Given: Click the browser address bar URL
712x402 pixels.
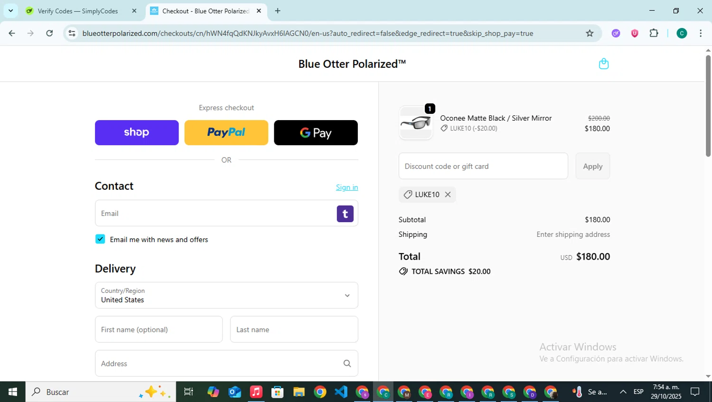Looking at the screenshot, I should pyautogui.click(x=308, y=33).
